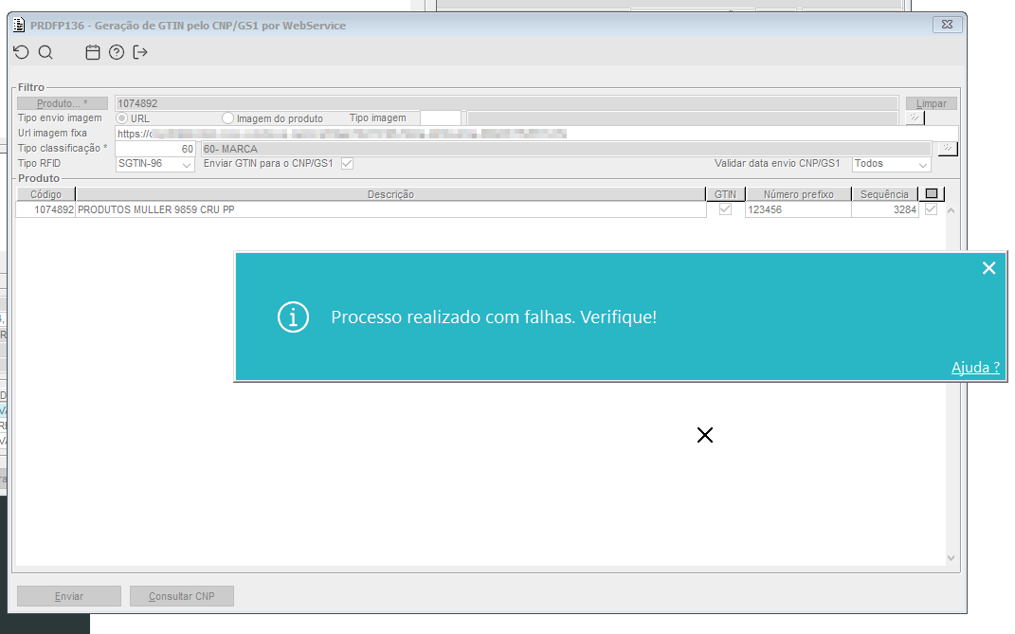This screenshot has height=634, width=1015.
Task: Click the exit door toolbar icon
Action: click(140, 52)
